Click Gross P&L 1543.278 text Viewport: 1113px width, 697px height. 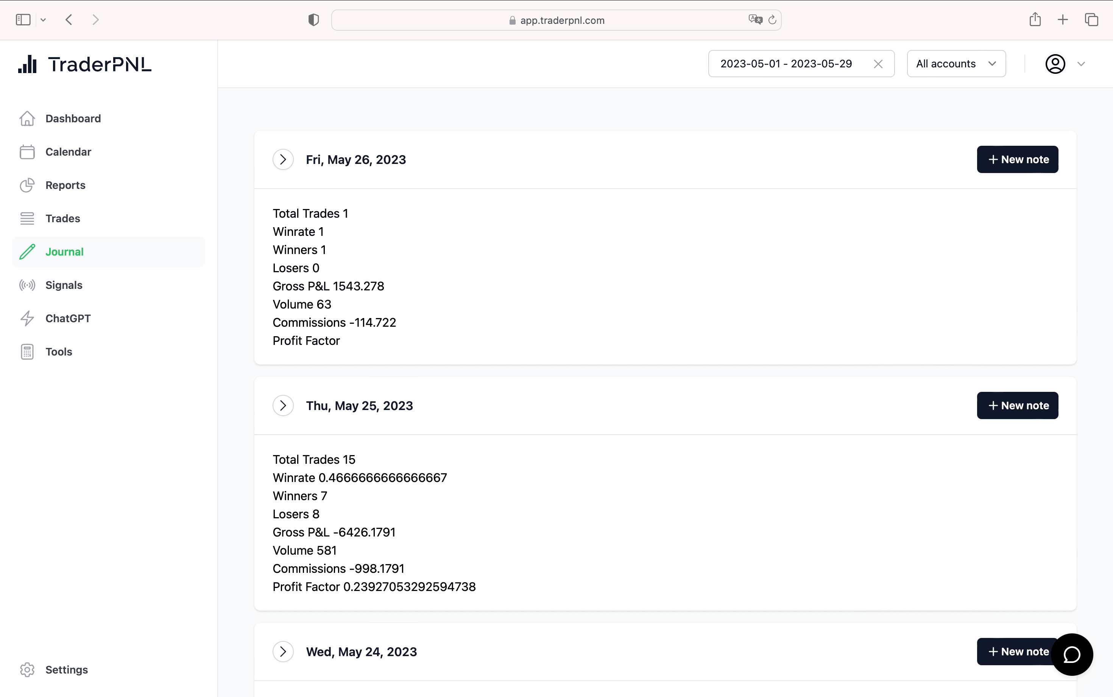pos(328,286)
